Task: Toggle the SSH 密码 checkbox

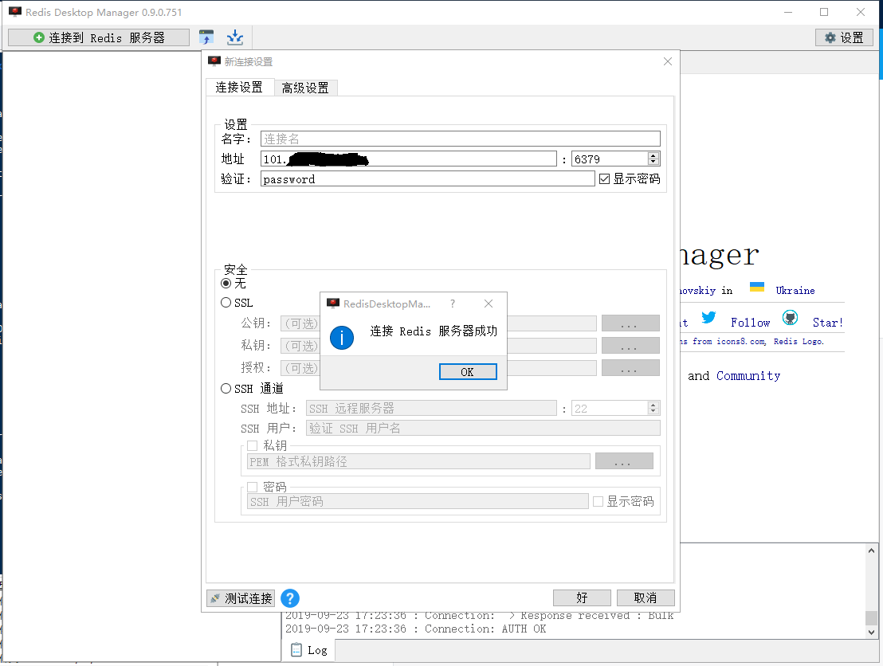Action: (x=253, y=487)
